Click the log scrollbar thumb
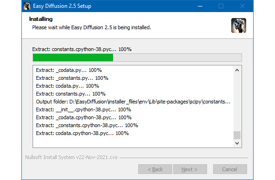The image size is (275, 180). tap(237, 135)
